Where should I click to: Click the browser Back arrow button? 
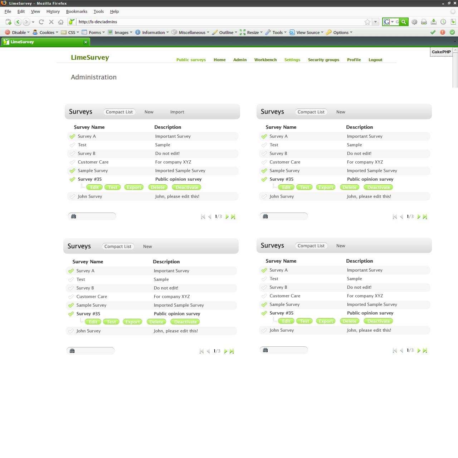tap(18, 22)
